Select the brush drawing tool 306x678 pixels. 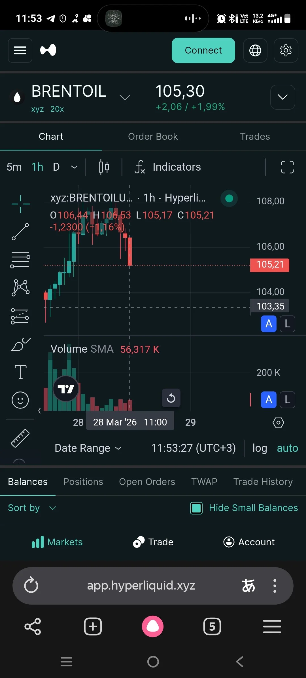[x=20, y=344]
